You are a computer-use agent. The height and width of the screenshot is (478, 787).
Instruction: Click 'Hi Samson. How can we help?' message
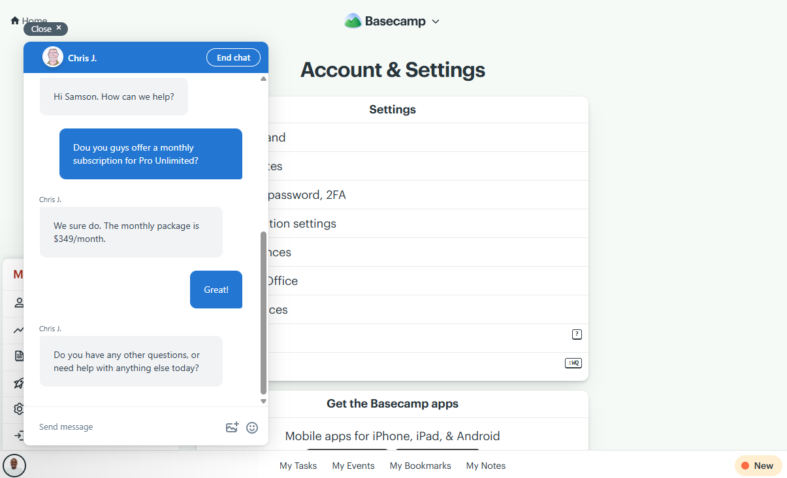click(114, 97)
